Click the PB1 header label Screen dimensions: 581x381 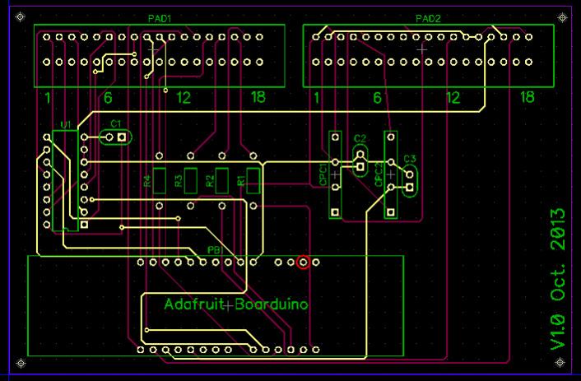(214, 250)
